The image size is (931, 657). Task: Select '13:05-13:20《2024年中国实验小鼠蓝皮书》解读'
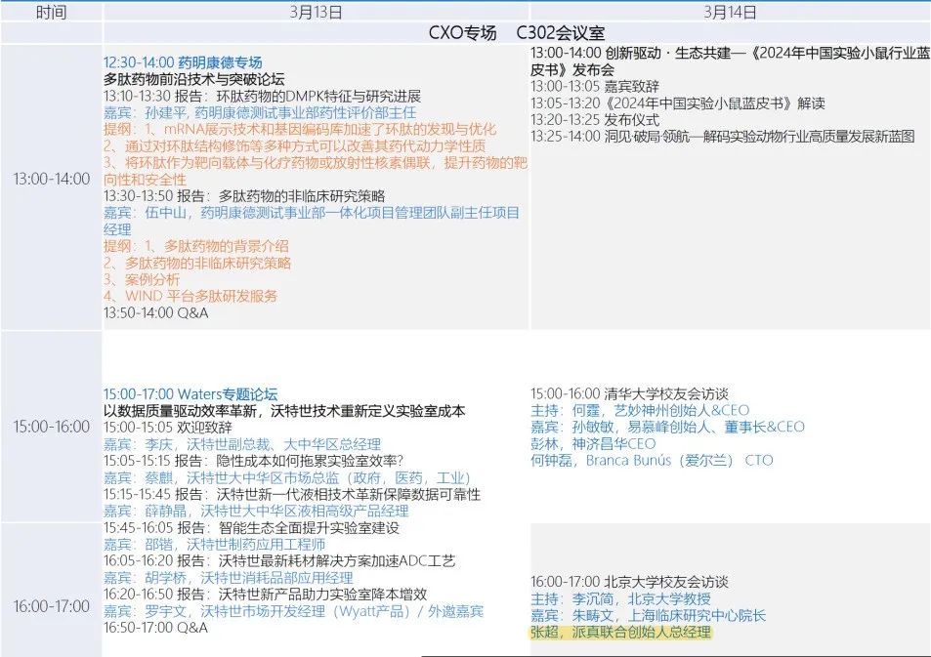pyautogui.click(x=678, y=103)
